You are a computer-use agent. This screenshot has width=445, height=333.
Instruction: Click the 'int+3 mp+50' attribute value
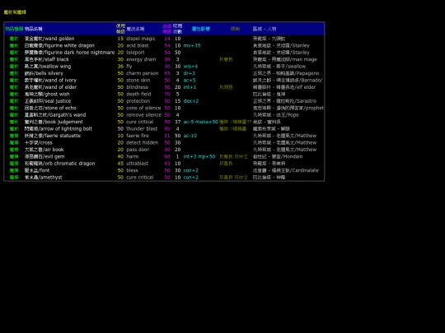click(199, 156)
